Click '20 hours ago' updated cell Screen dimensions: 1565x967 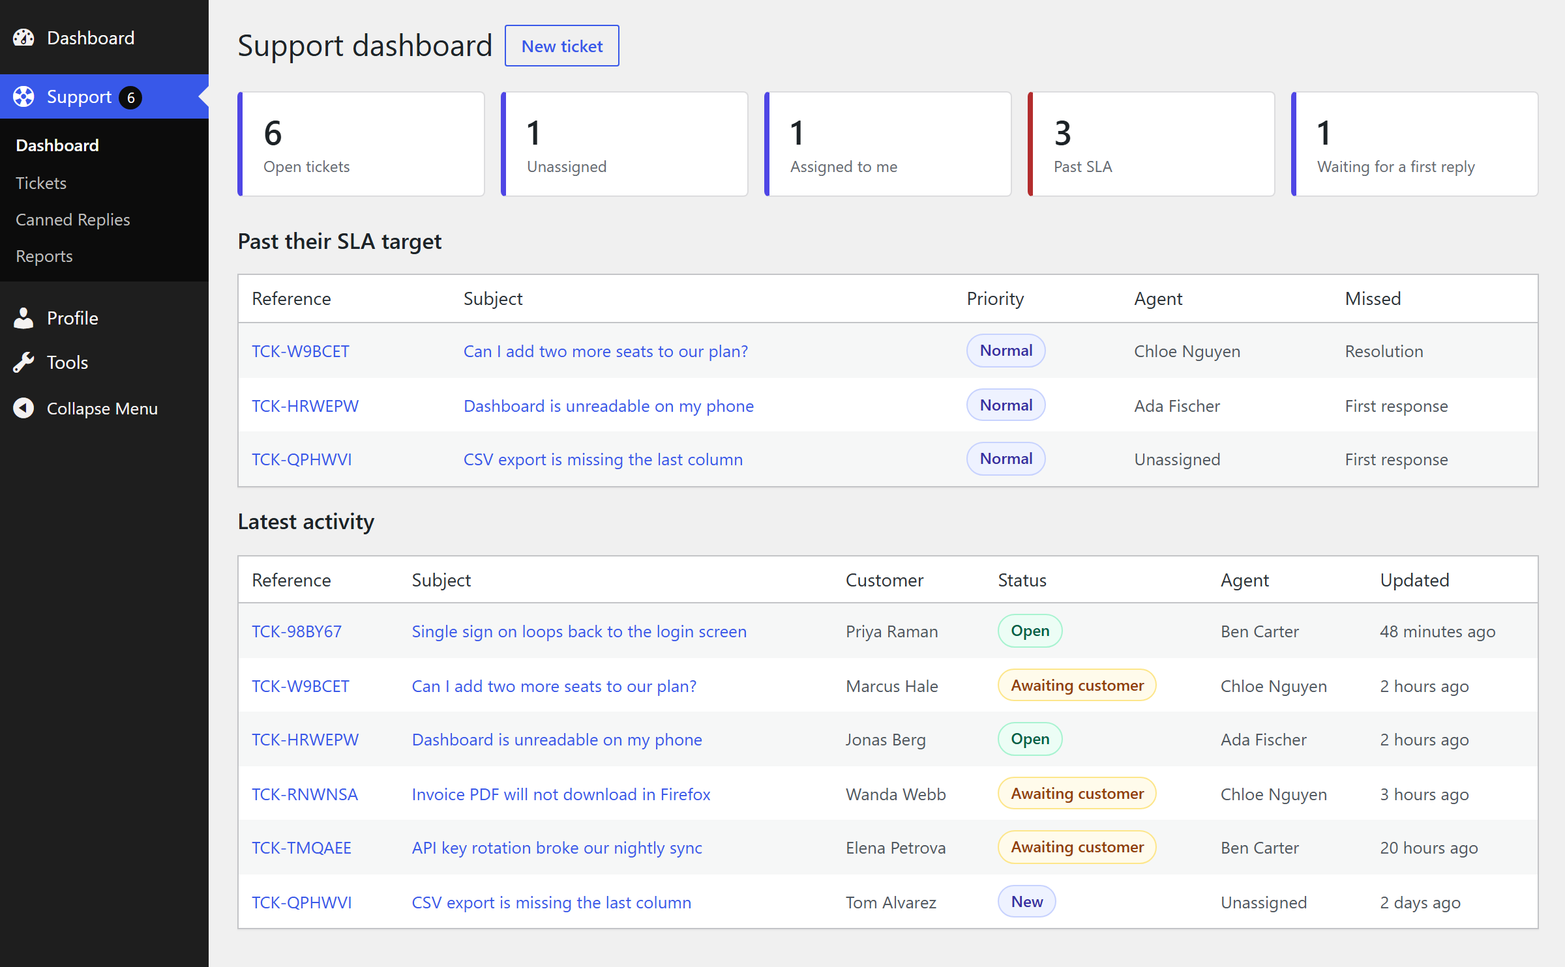pyautogui.click(x=1429, y=848)
